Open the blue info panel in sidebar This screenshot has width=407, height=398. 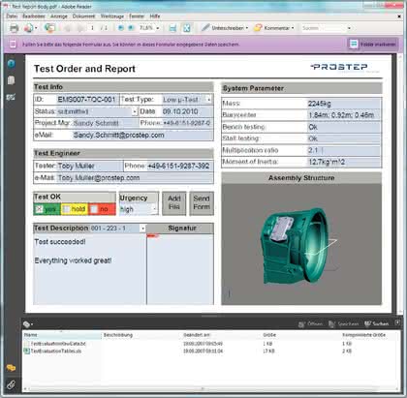click(x=11, y=64)
